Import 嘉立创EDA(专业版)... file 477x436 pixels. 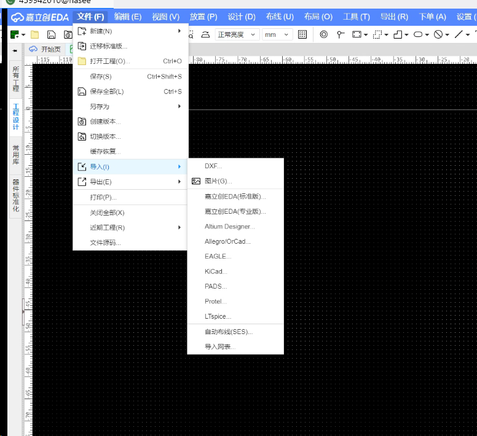click(235, 211)
